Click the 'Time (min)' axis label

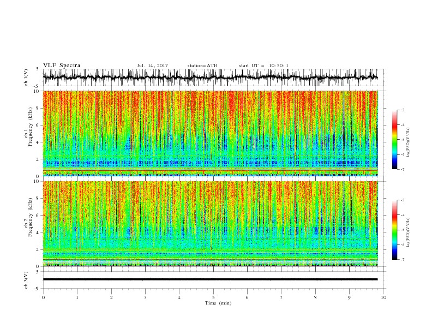(x=218, y=303)
